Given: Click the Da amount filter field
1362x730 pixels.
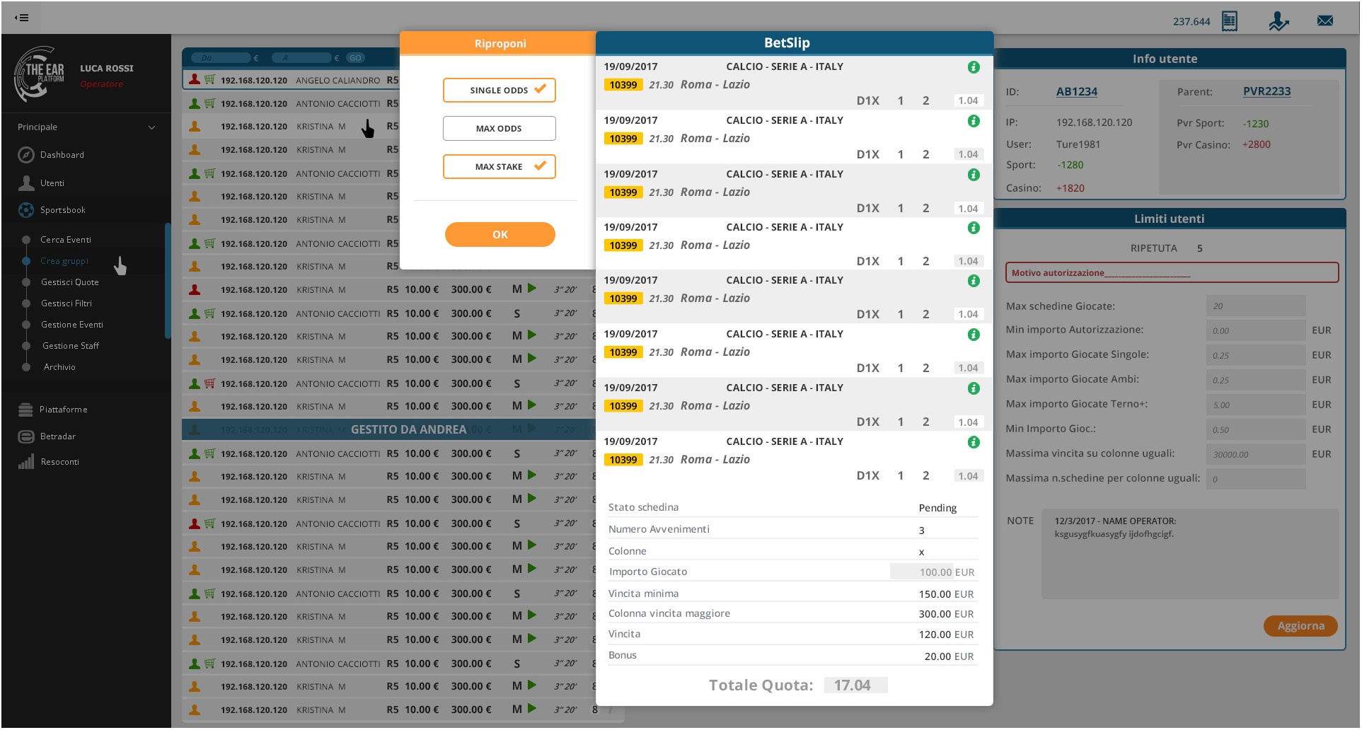Looking at the screenshot, I should click(221, 58).
